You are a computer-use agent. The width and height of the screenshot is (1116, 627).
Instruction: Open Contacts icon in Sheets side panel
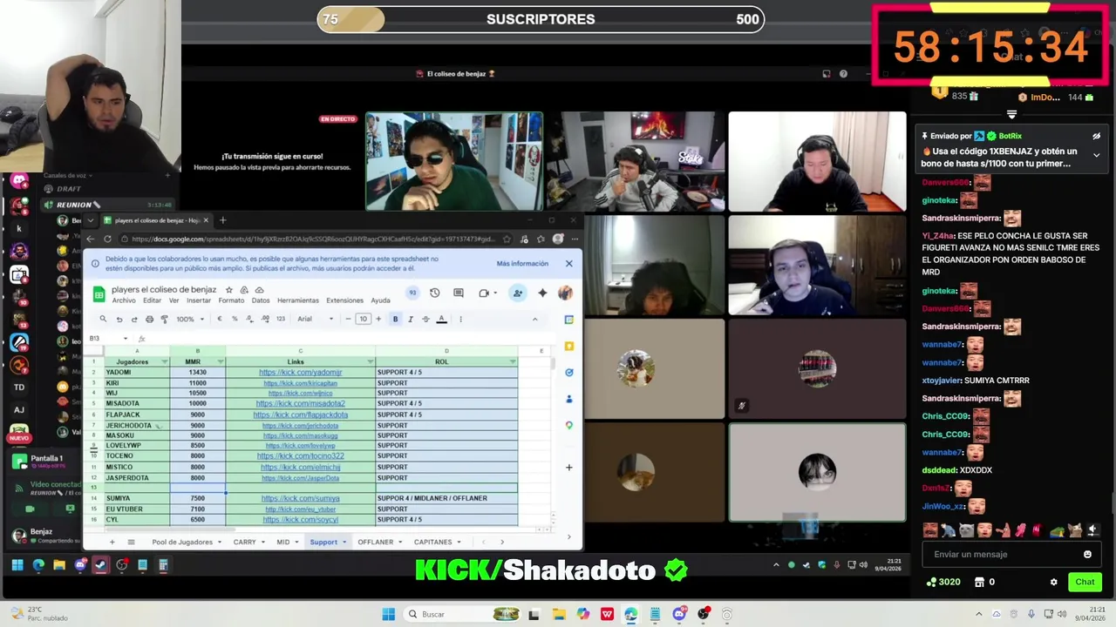pos(568,399)
